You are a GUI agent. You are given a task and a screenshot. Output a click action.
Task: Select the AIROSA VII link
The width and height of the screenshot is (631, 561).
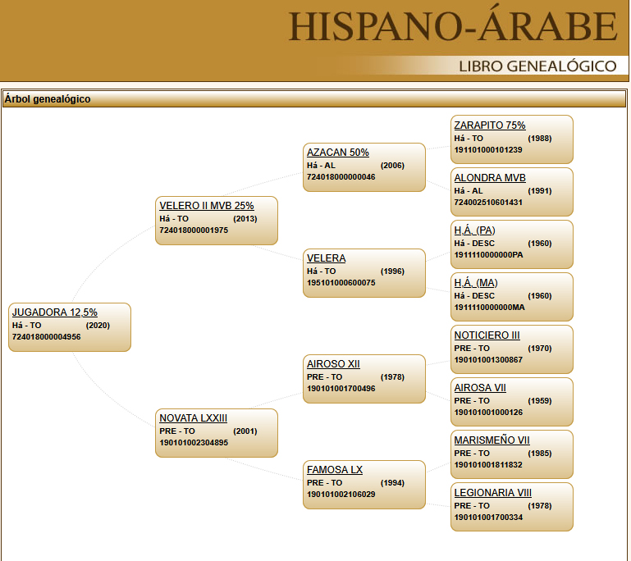click(480, 388)
